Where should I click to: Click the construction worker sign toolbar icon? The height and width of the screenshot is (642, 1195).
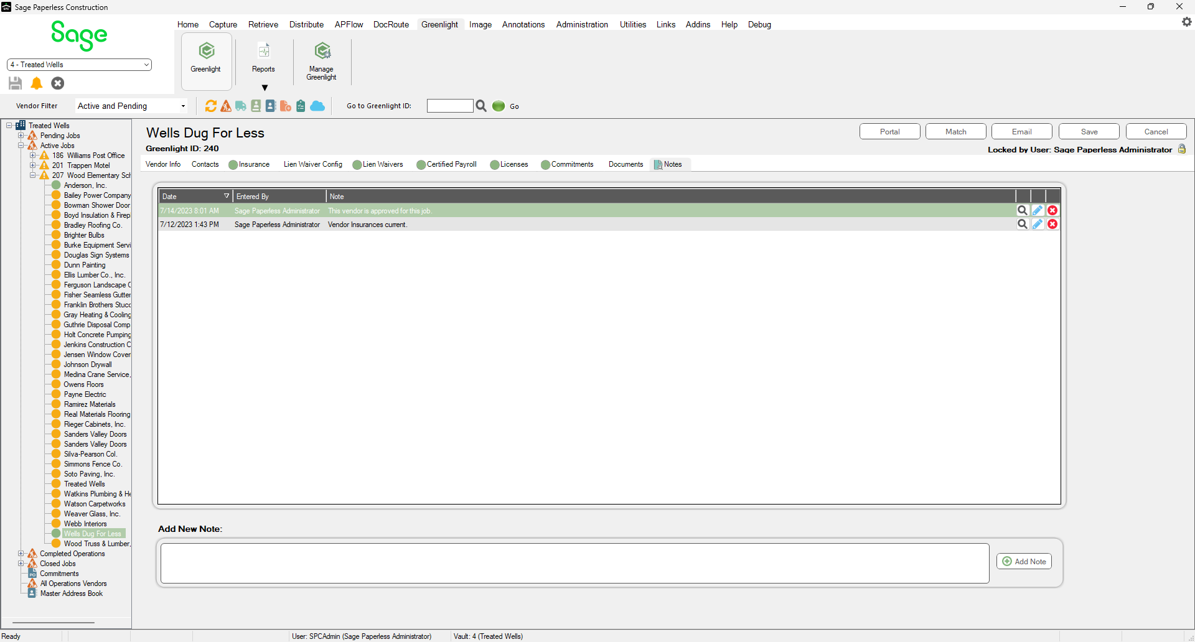click(x=226, y=106)
